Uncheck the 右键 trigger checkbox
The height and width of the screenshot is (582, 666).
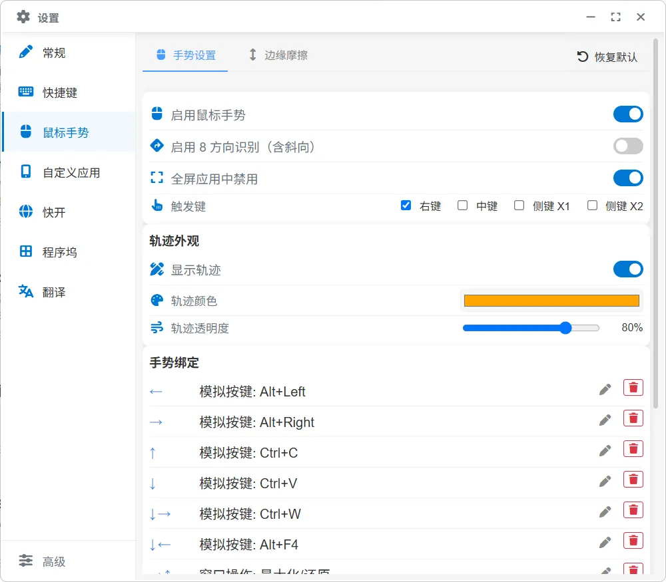pyautogui.click(x=406, y=206)
